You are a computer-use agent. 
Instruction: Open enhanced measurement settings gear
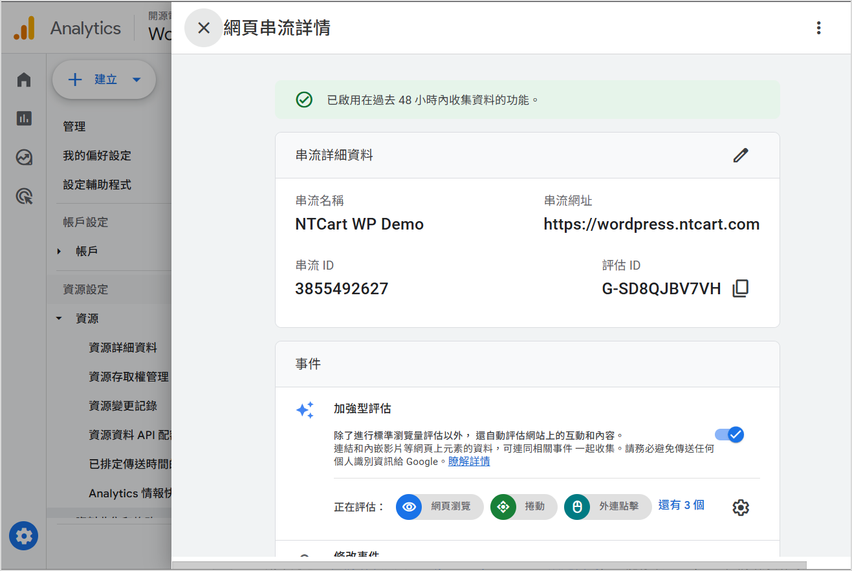click(x=741, y=508)
